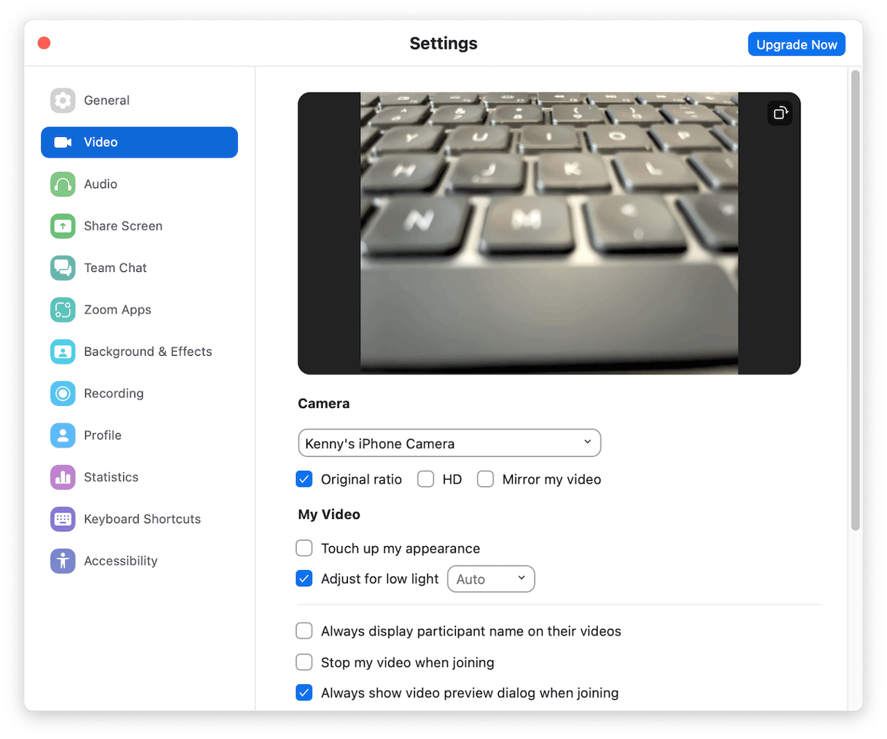This screenshot has height=739, width=887.
Task: Go to the Accessibility settings tab
Action: [x=120, y=561]
